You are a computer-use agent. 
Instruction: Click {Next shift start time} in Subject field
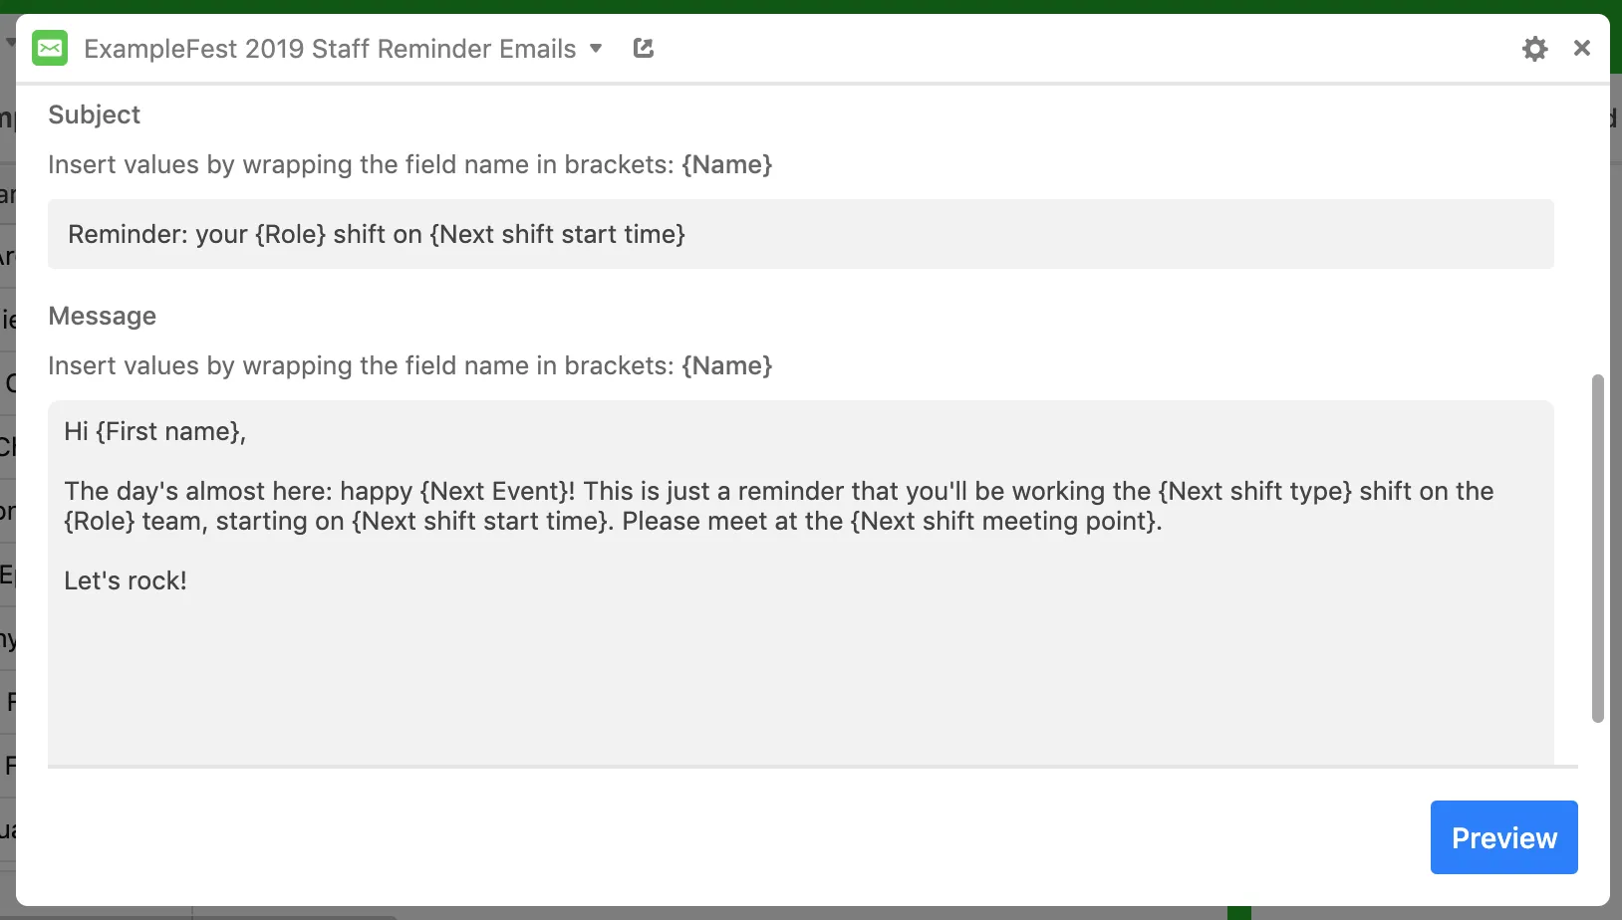pos(557,234)
